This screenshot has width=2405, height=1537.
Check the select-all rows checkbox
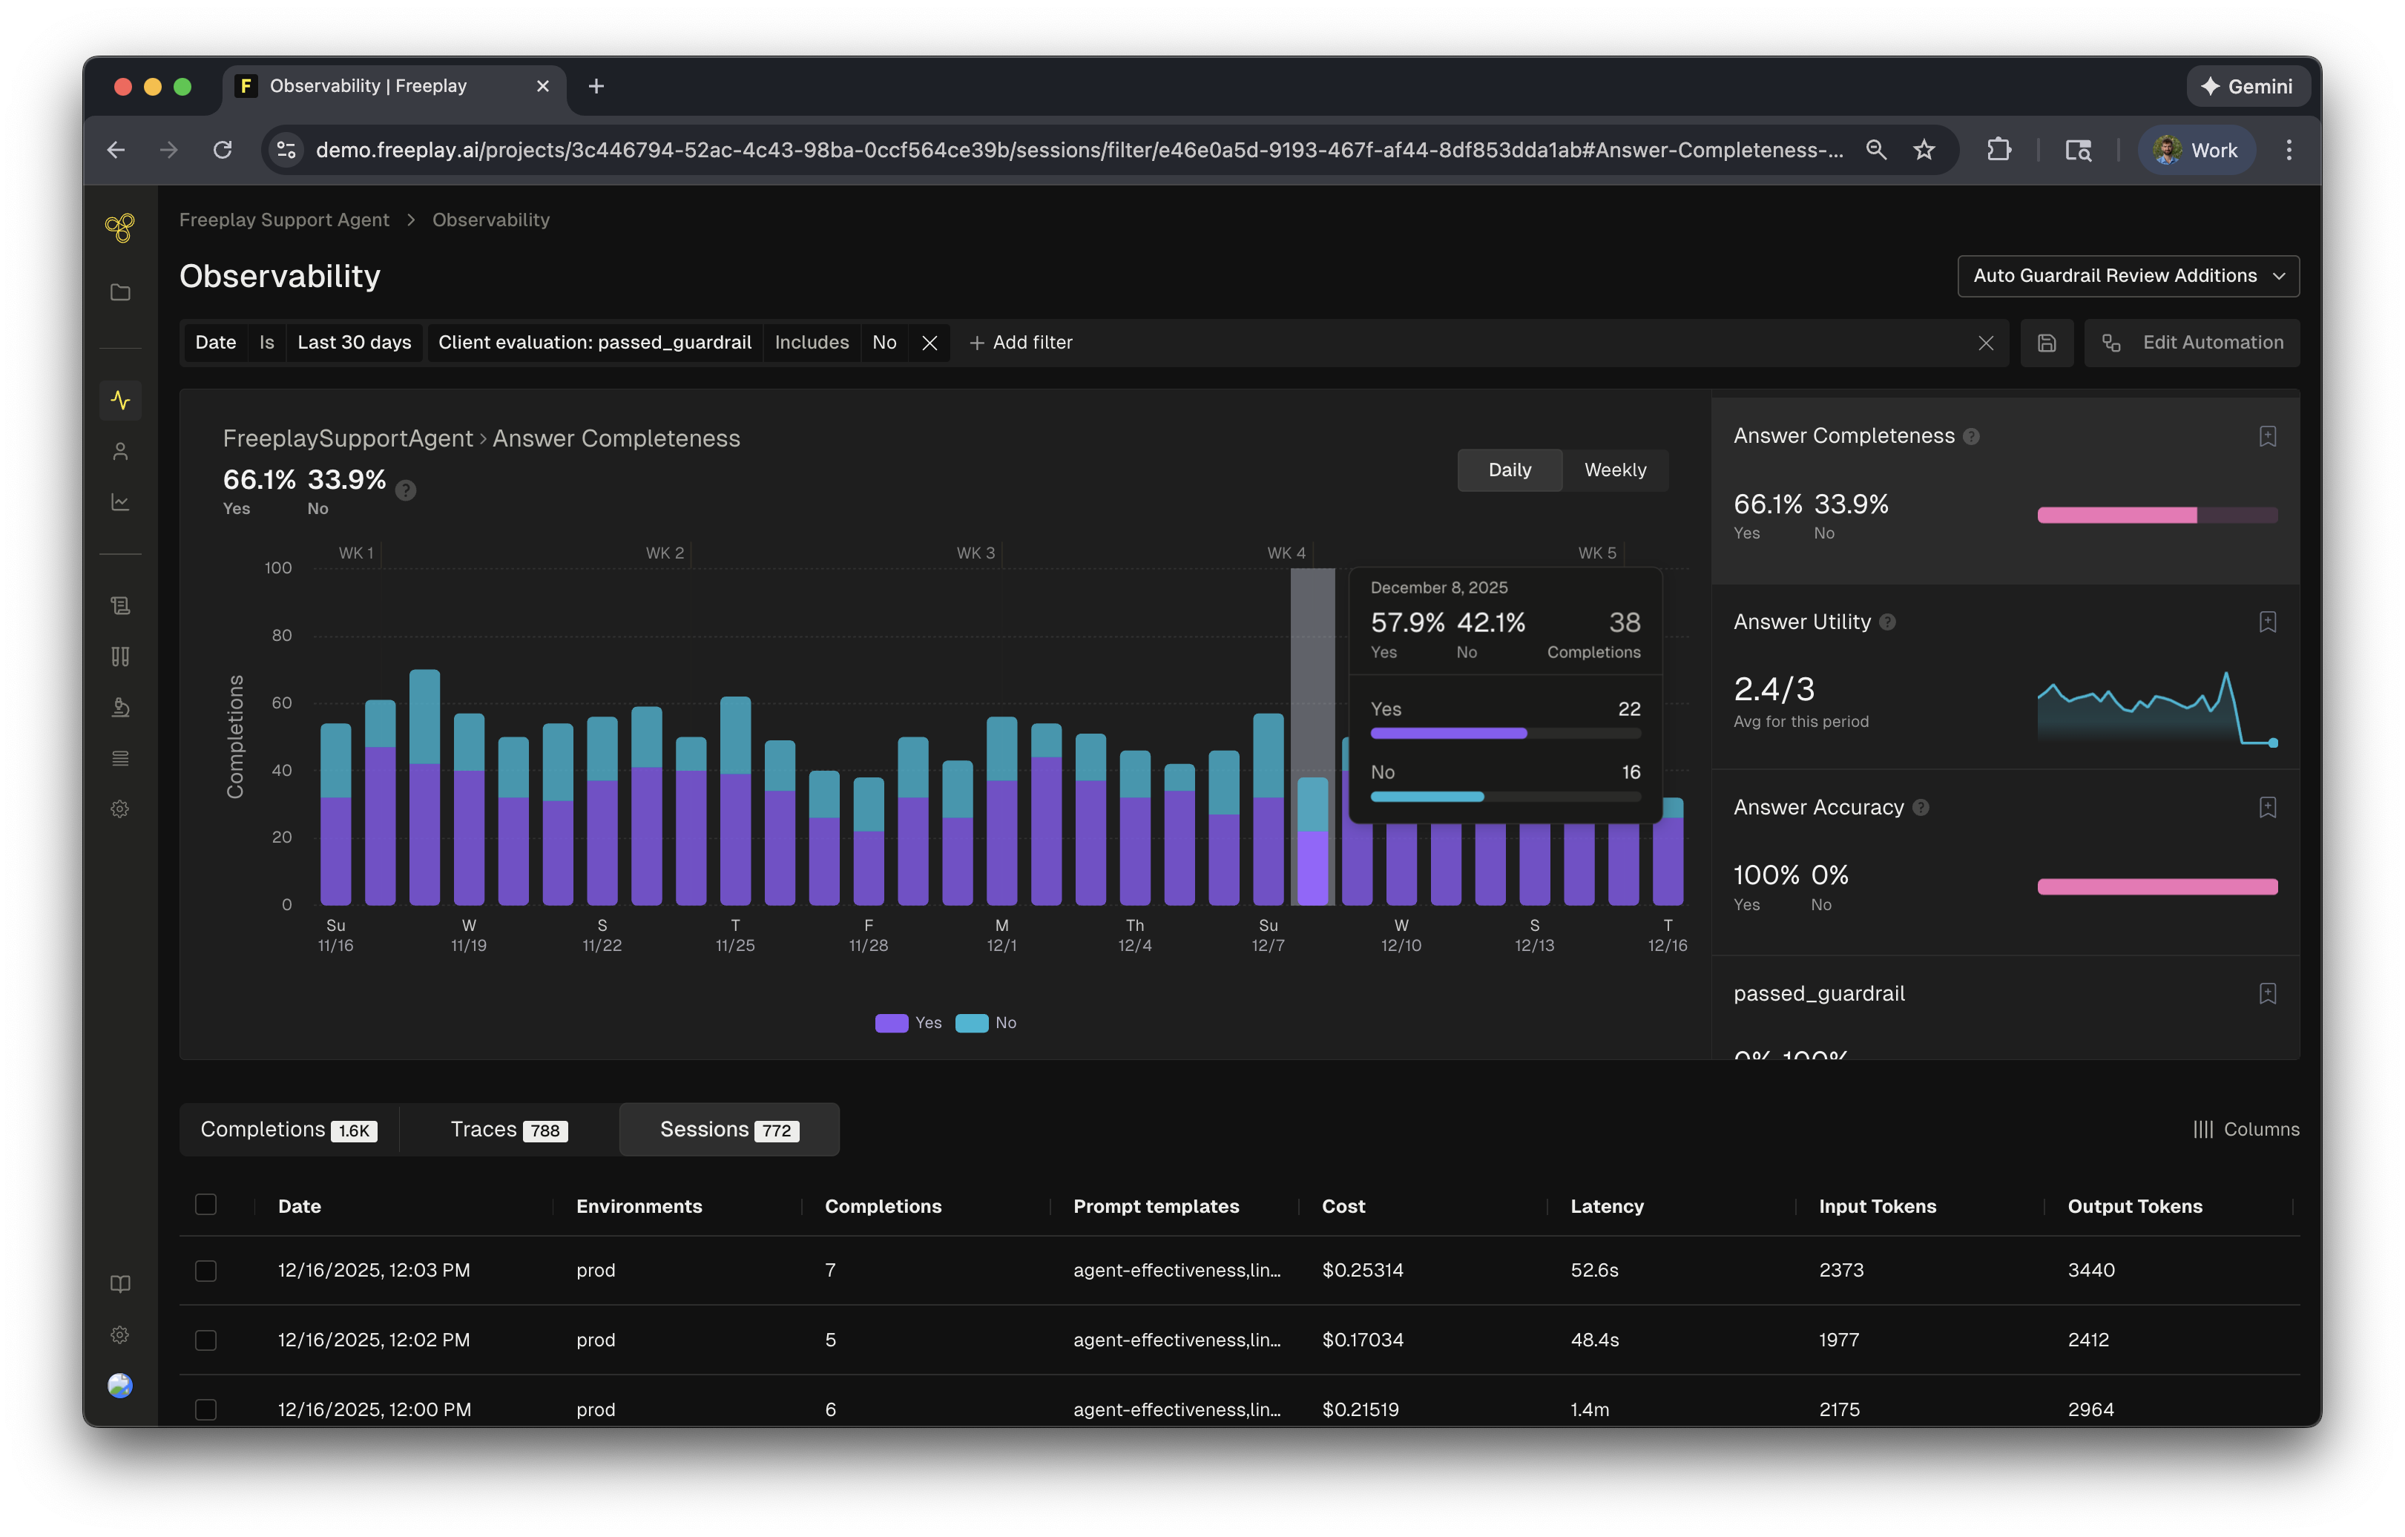click(x=205, y=1205)
